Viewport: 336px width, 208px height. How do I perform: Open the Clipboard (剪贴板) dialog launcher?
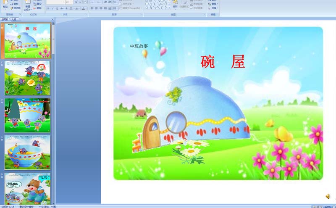pyautogui.click(x=20, y=14)
